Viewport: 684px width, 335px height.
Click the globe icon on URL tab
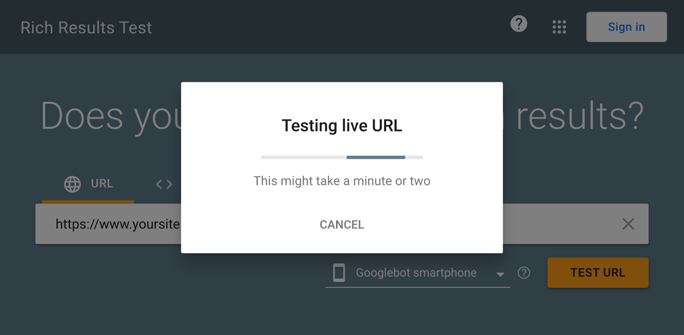click(72, 184)
